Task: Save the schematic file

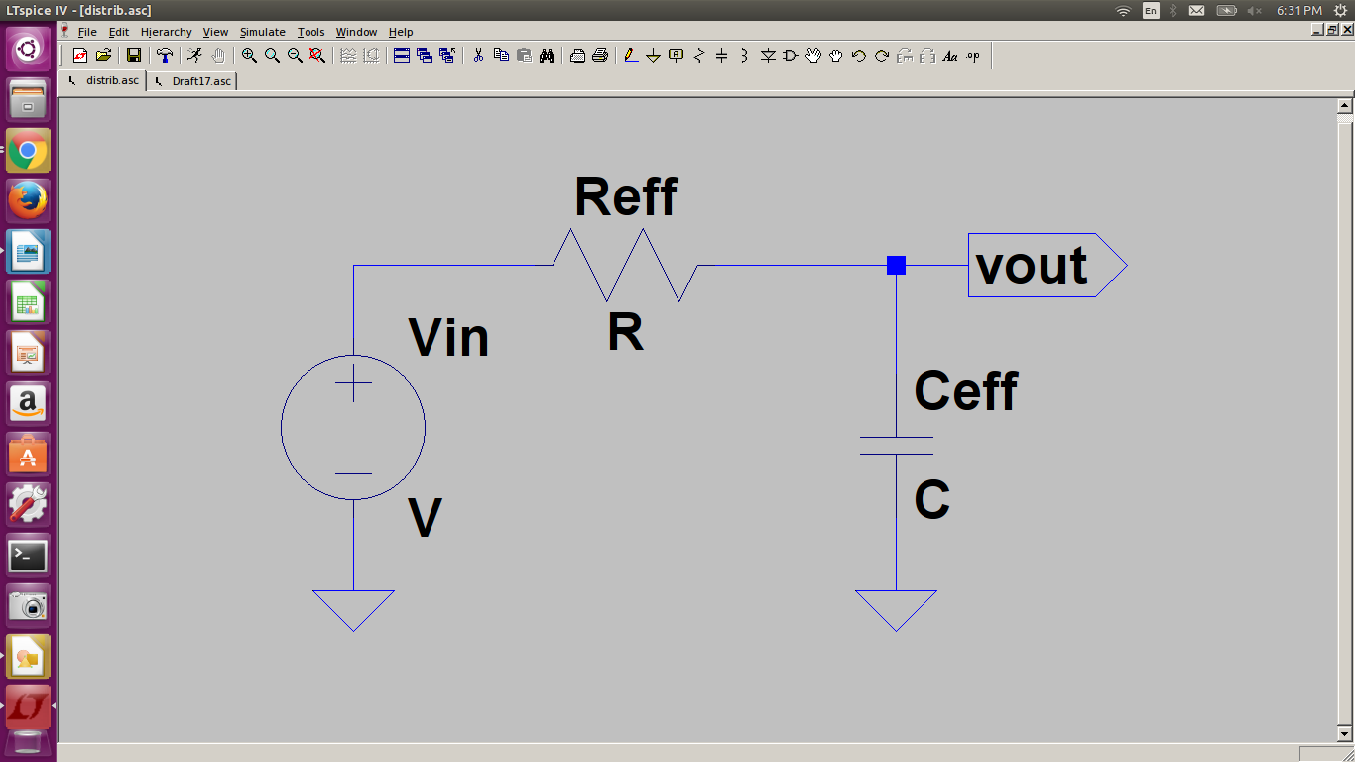Action: 133,56
